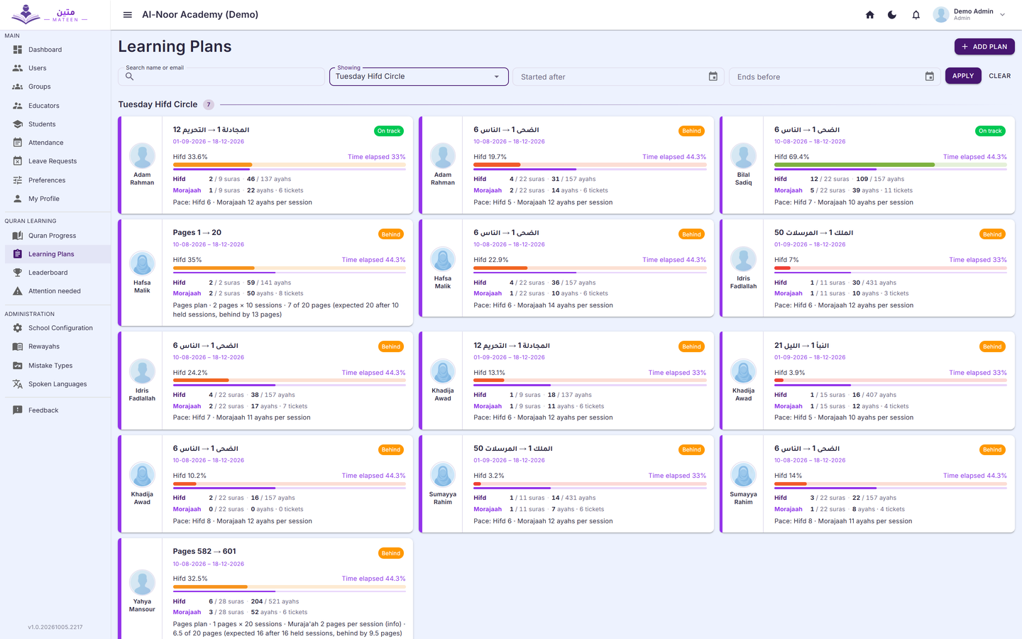Open the Groups sidebar icon
Image resolution: width=1022 pixels, height=639 pixels.
[x=18, y=87]
